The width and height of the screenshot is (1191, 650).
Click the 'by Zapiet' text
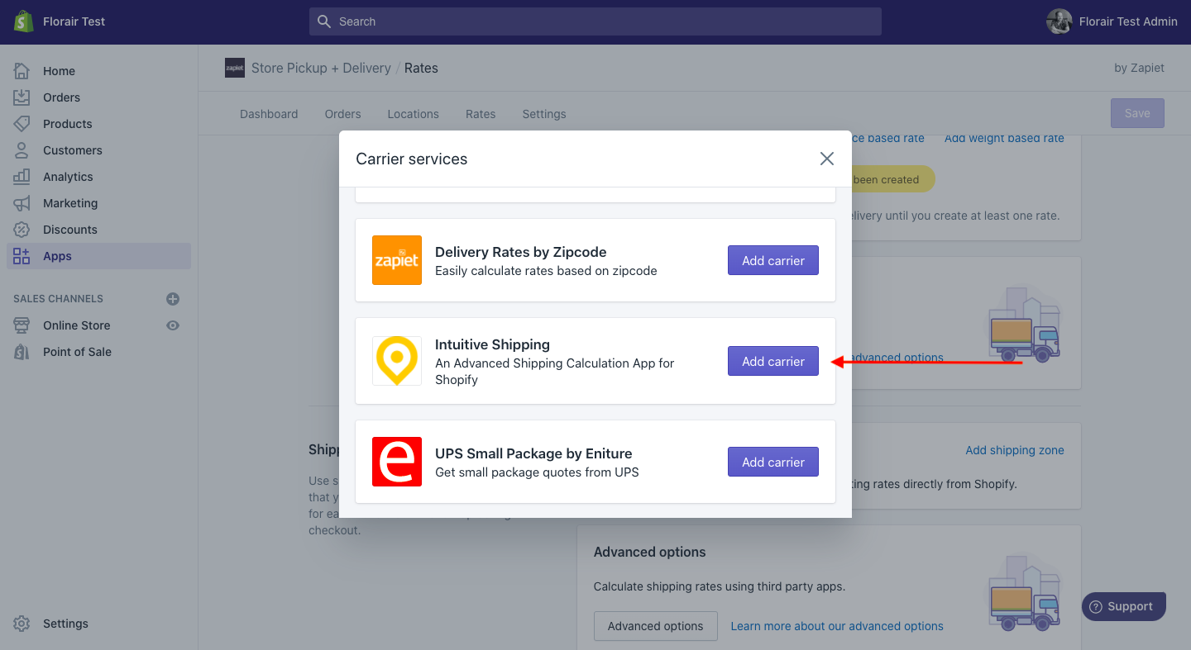(x=1139, y=68)
